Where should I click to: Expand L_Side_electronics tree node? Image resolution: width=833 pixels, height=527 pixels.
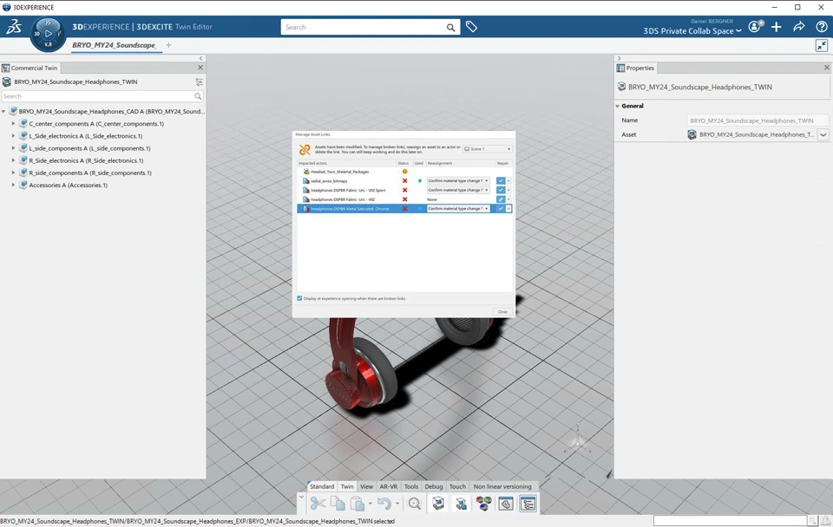pyautogui.click(x=13, y=136)
